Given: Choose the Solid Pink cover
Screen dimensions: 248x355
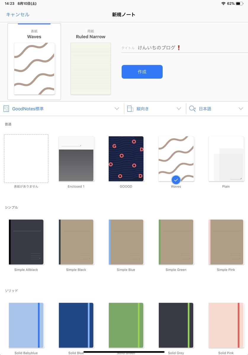Looking at the screenshot, I should click(x=226, y=325).
